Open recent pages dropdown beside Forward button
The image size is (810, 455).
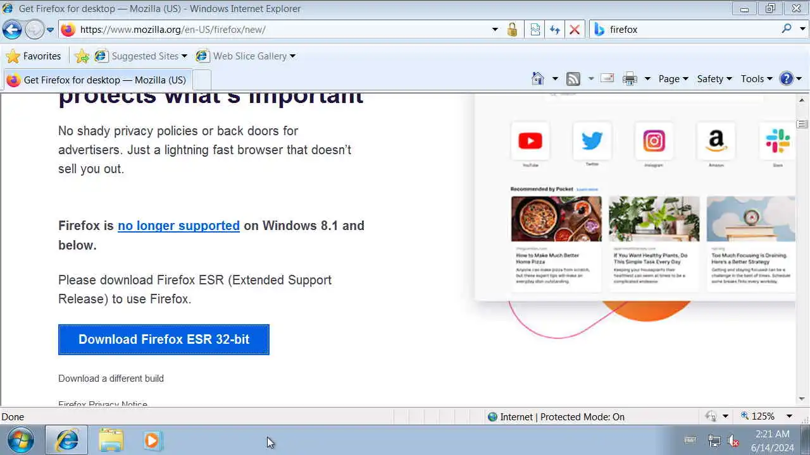(50, 30)
